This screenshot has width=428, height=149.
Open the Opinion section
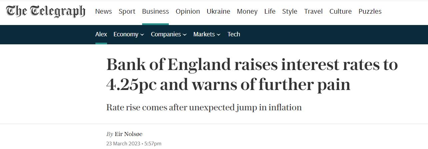[x=188, y=11]
